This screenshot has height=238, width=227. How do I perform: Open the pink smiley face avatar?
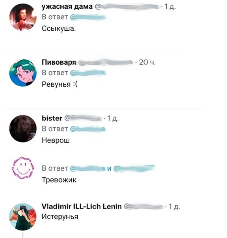(x=23, y=168)
